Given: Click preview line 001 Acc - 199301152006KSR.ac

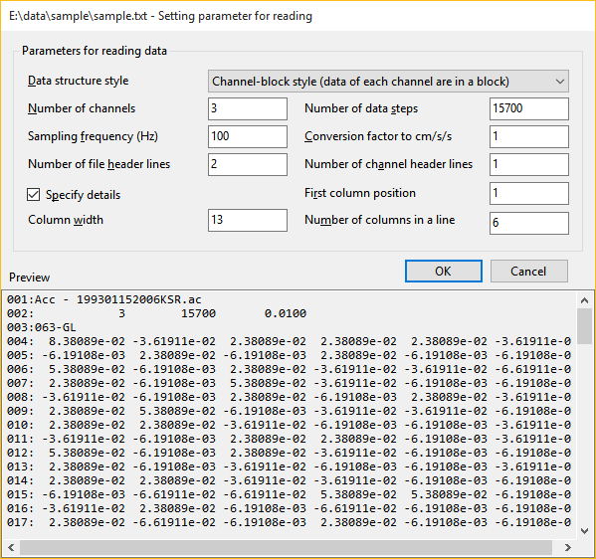Looking at the screenshot, I should [104, 299].
